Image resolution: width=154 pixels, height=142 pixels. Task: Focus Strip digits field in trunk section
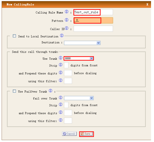[66, 65]
